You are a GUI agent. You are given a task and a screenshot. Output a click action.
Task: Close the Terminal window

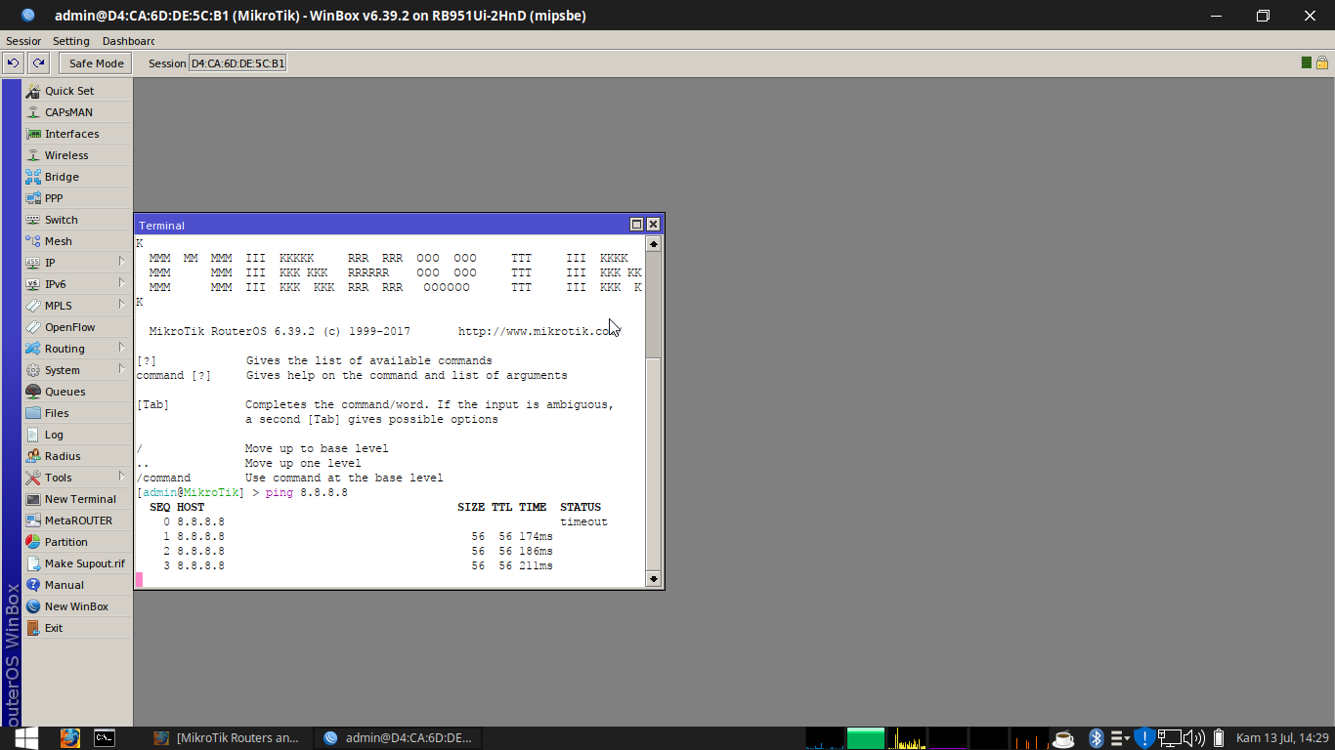[x=653, y=225]
